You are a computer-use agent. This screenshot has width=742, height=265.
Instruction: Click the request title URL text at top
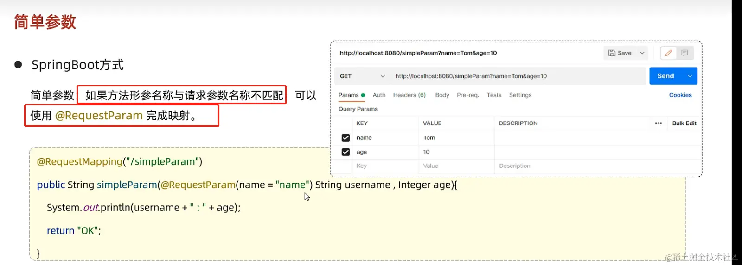(418, 53)
